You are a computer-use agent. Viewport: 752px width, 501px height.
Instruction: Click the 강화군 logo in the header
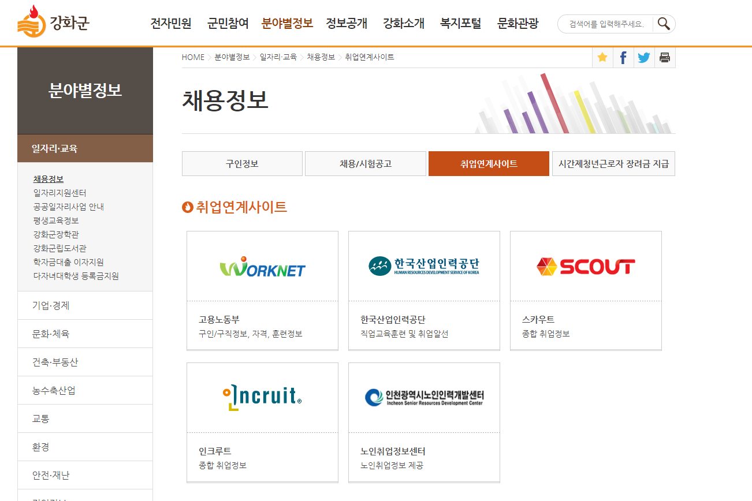click(54, 22)
